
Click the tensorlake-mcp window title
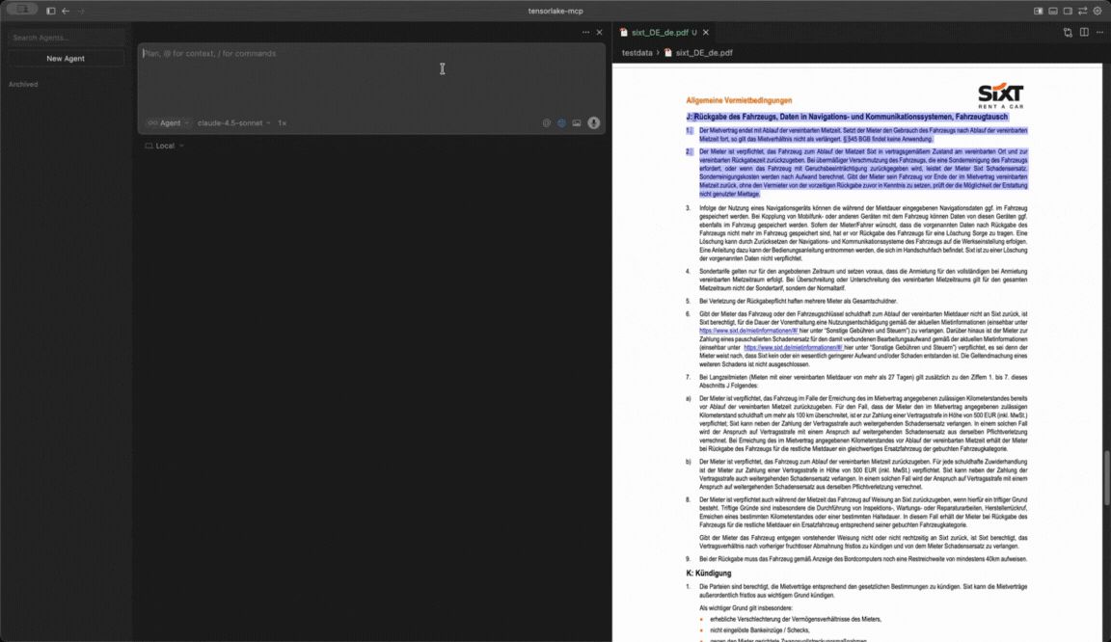[555, 11]
